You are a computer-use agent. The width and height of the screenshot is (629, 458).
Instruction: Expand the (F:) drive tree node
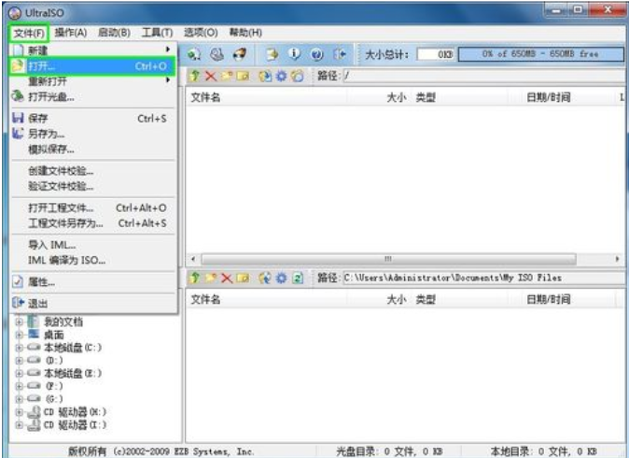(19, 386)
